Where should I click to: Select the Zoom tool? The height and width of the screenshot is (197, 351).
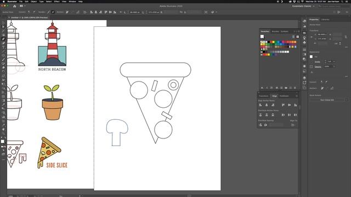[3, 134]
